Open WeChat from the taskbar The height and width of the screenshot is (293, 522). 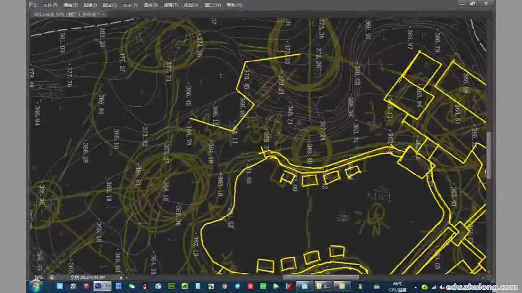(x=132, y=286)
